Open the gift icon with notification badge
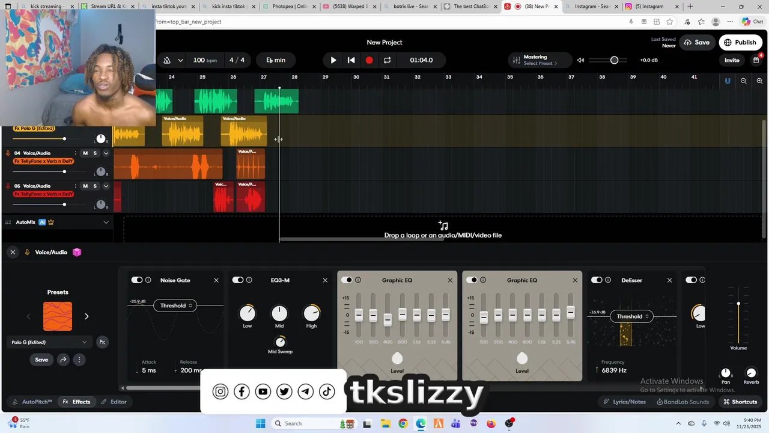This screenshot has height=433, width=769. pyautogui.click(x=756, y=60)
